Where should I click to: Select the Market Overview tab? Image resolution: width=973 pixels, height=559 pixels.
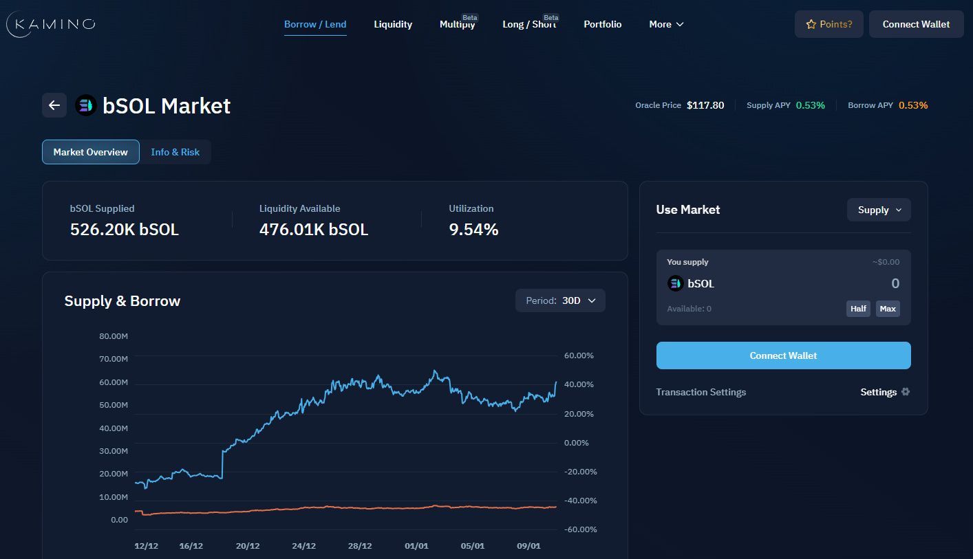pyautogui.click(x=91, y=152)
